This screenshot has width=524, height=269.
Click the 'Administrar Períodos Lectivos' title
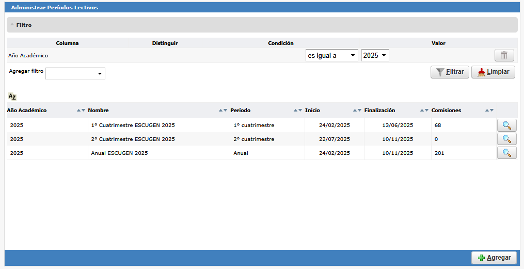(55, 7)
